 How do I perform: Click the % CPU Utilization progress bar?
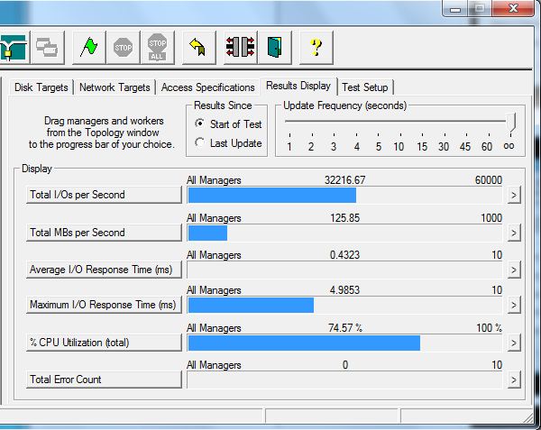(x=344, y=343)
